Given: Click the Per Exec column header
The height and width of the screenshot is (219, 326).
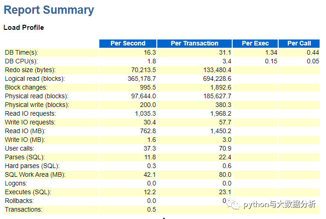Looking at the screenshot, I should (255, 43).
